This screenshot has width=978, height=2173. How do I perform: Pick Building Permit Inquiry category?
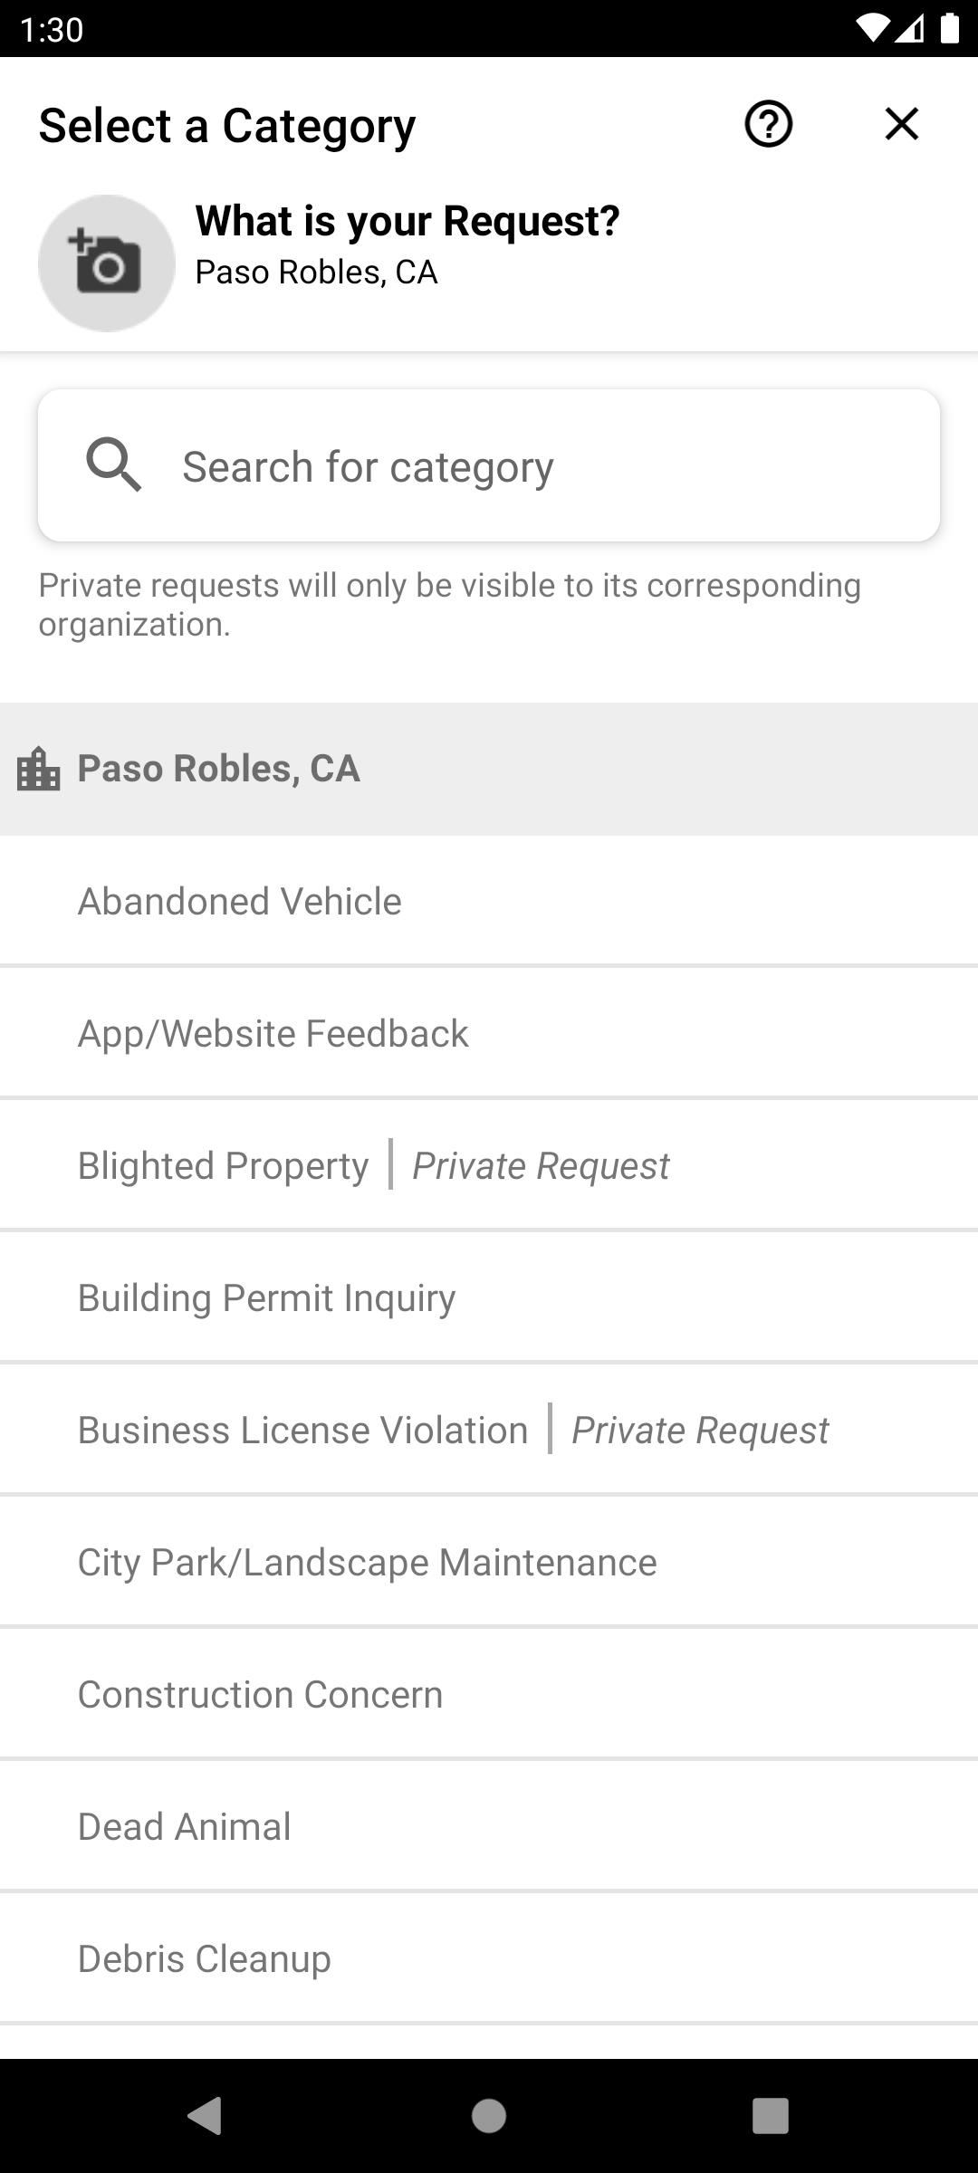(267, 1298)
